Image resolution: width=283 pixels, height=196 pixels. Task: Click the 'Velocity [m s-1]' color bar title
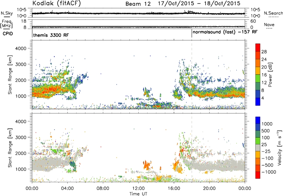[279, 148]
